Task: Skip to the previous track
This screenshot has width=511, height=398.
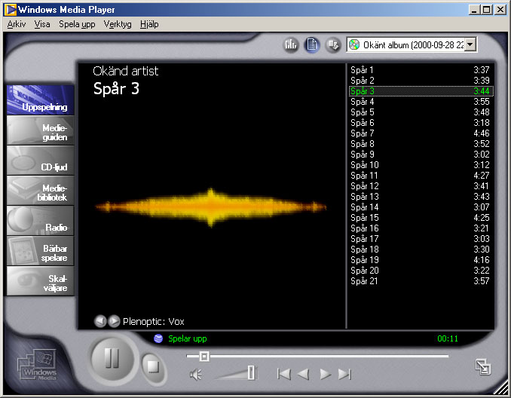Action: click(283, 374)
